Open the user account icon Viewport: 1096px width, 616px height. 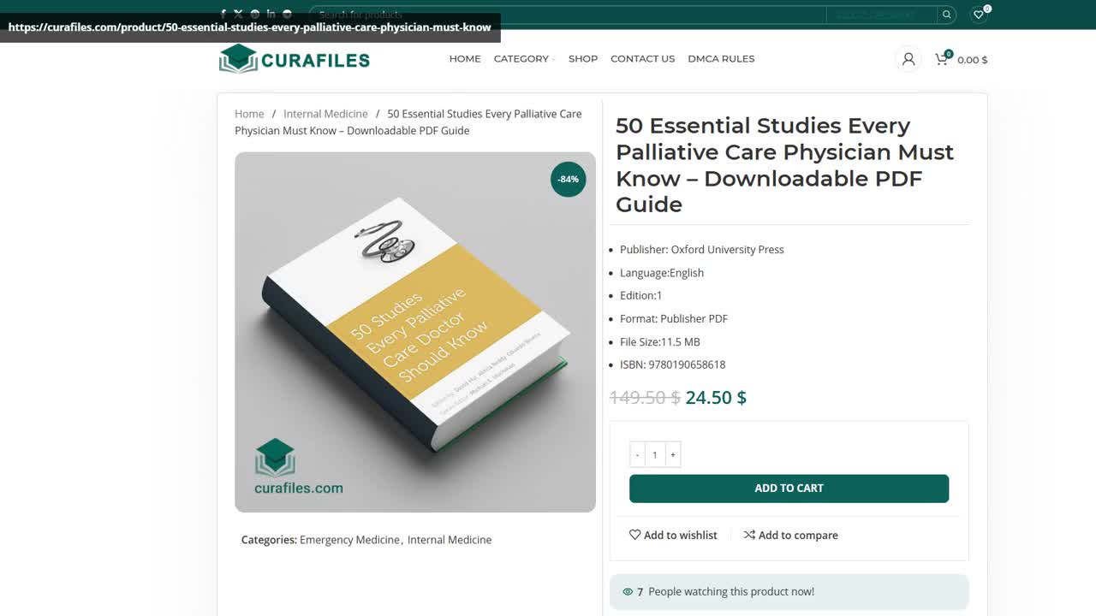tap(908, 58)
